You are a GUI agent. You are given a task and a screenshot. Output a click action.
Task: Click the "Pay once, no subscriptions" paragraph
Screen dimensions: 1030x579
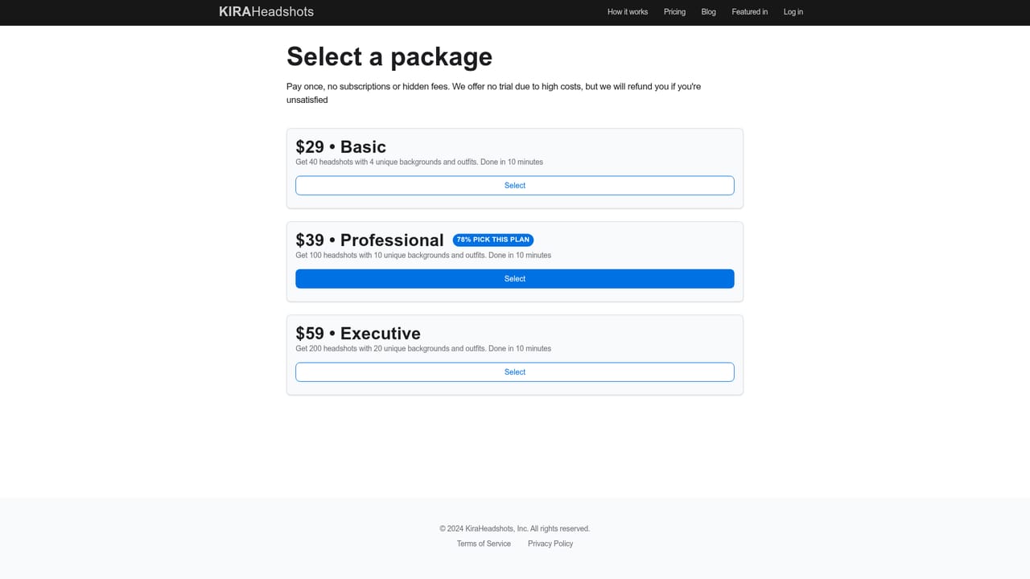point(494,93)
